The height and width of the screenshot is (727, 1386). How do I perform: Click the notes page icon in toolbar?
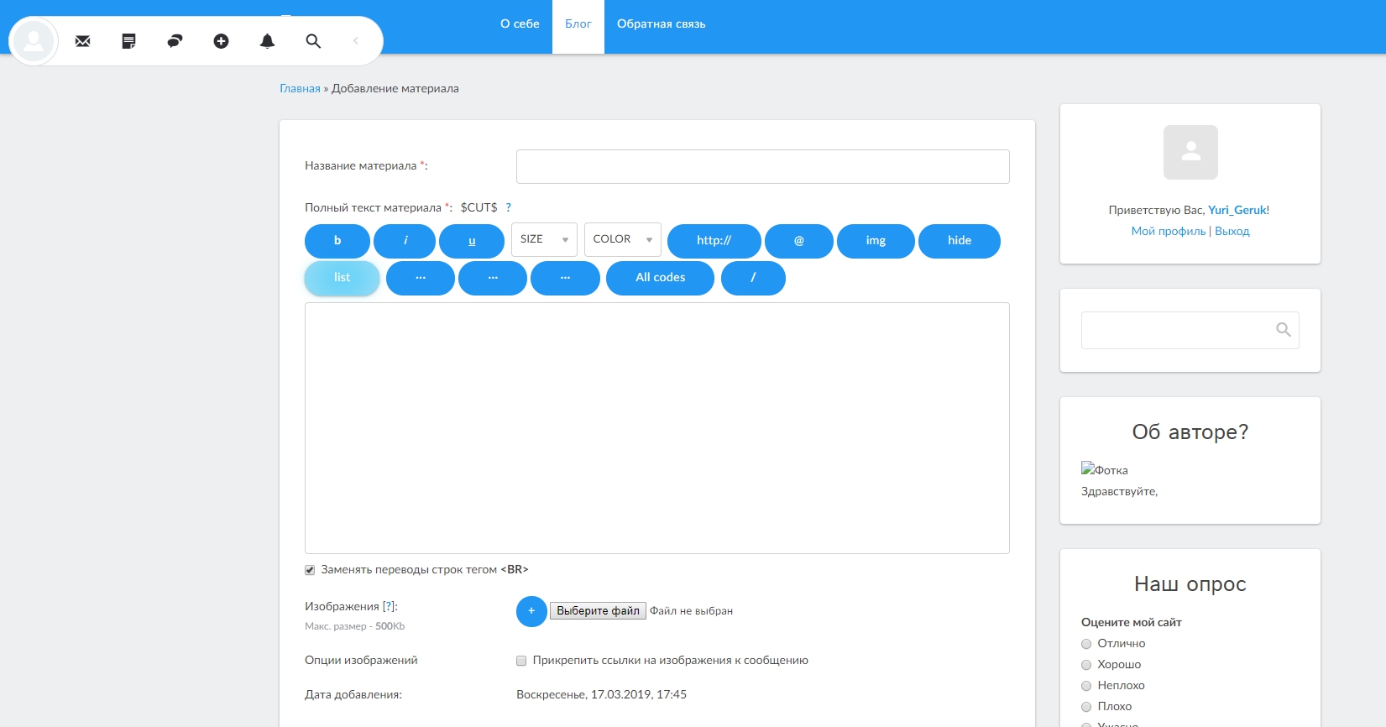point(128,41)
